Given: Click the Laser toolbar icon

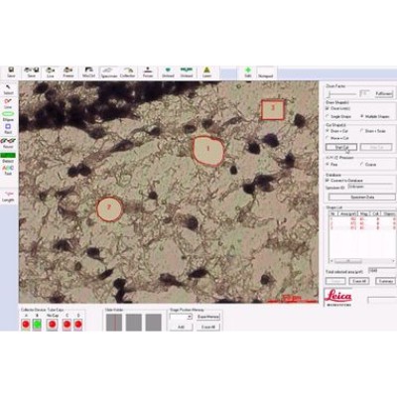Looking at the screenshot, I should tap(206, 72).
